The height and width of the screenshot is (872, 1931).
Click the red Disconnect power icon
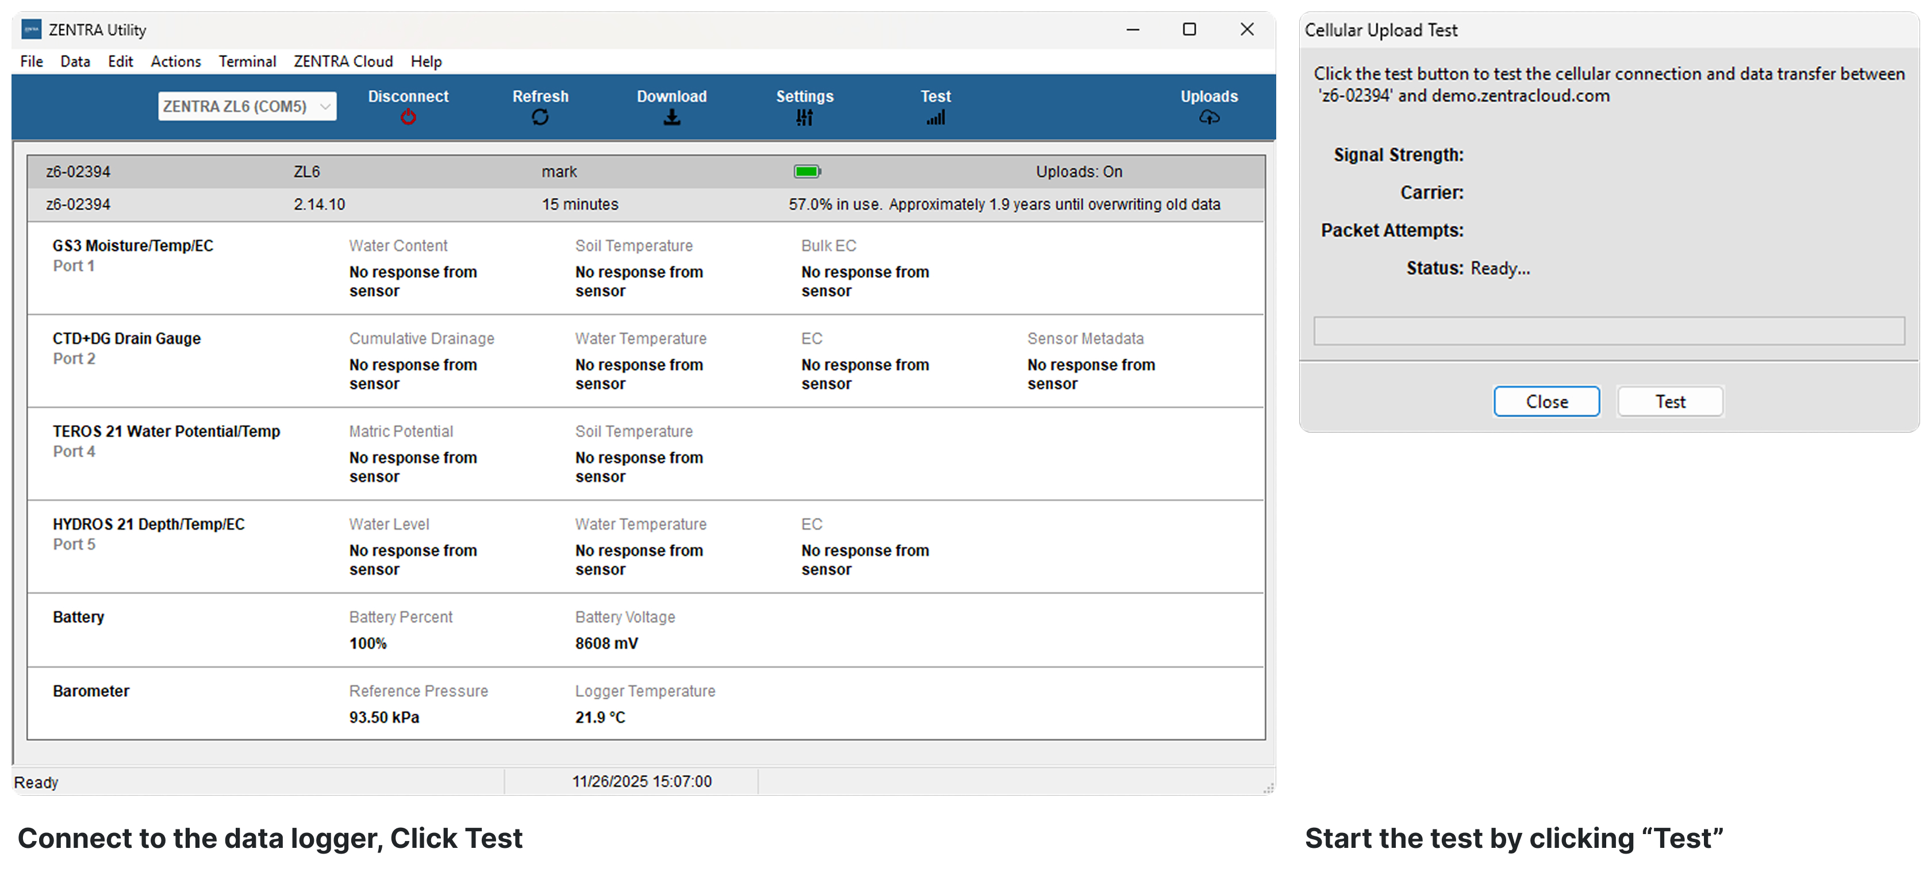408,117
